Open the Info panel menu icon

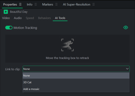(36, 4)
